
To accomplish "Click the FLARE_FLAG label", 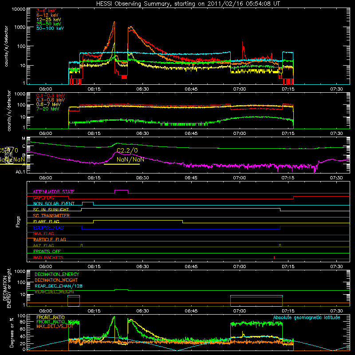I will coord(46,221).
